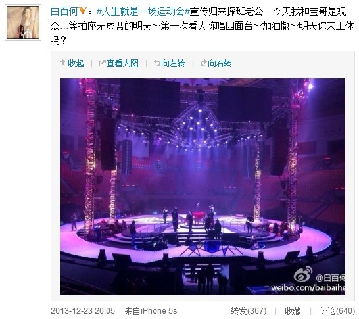The height and width of the screenshot is (319, 359).
Task: Click the 来自iPhone 5s source link
Action: (x=151, y=311)
